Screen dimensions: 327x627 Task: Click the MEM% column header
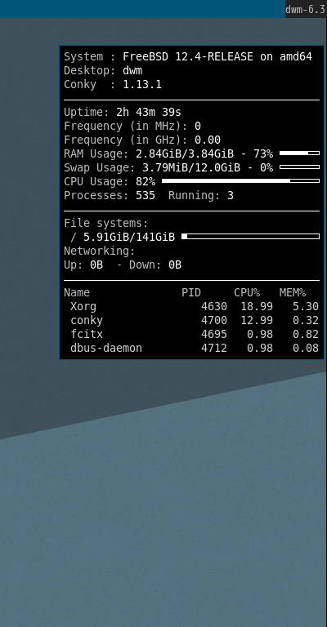[293, 293]
